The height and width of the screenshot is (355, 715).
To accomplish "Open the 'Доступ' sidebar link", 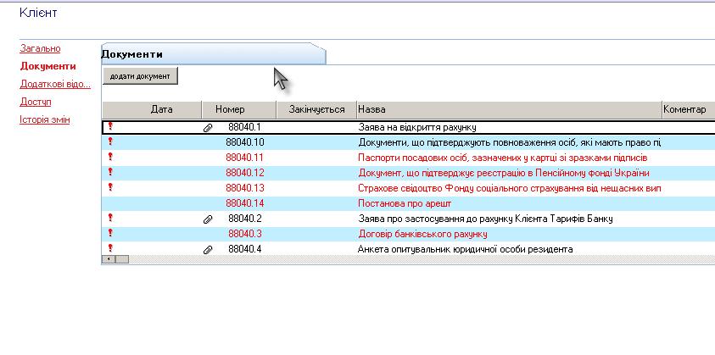I will point(36,102).
